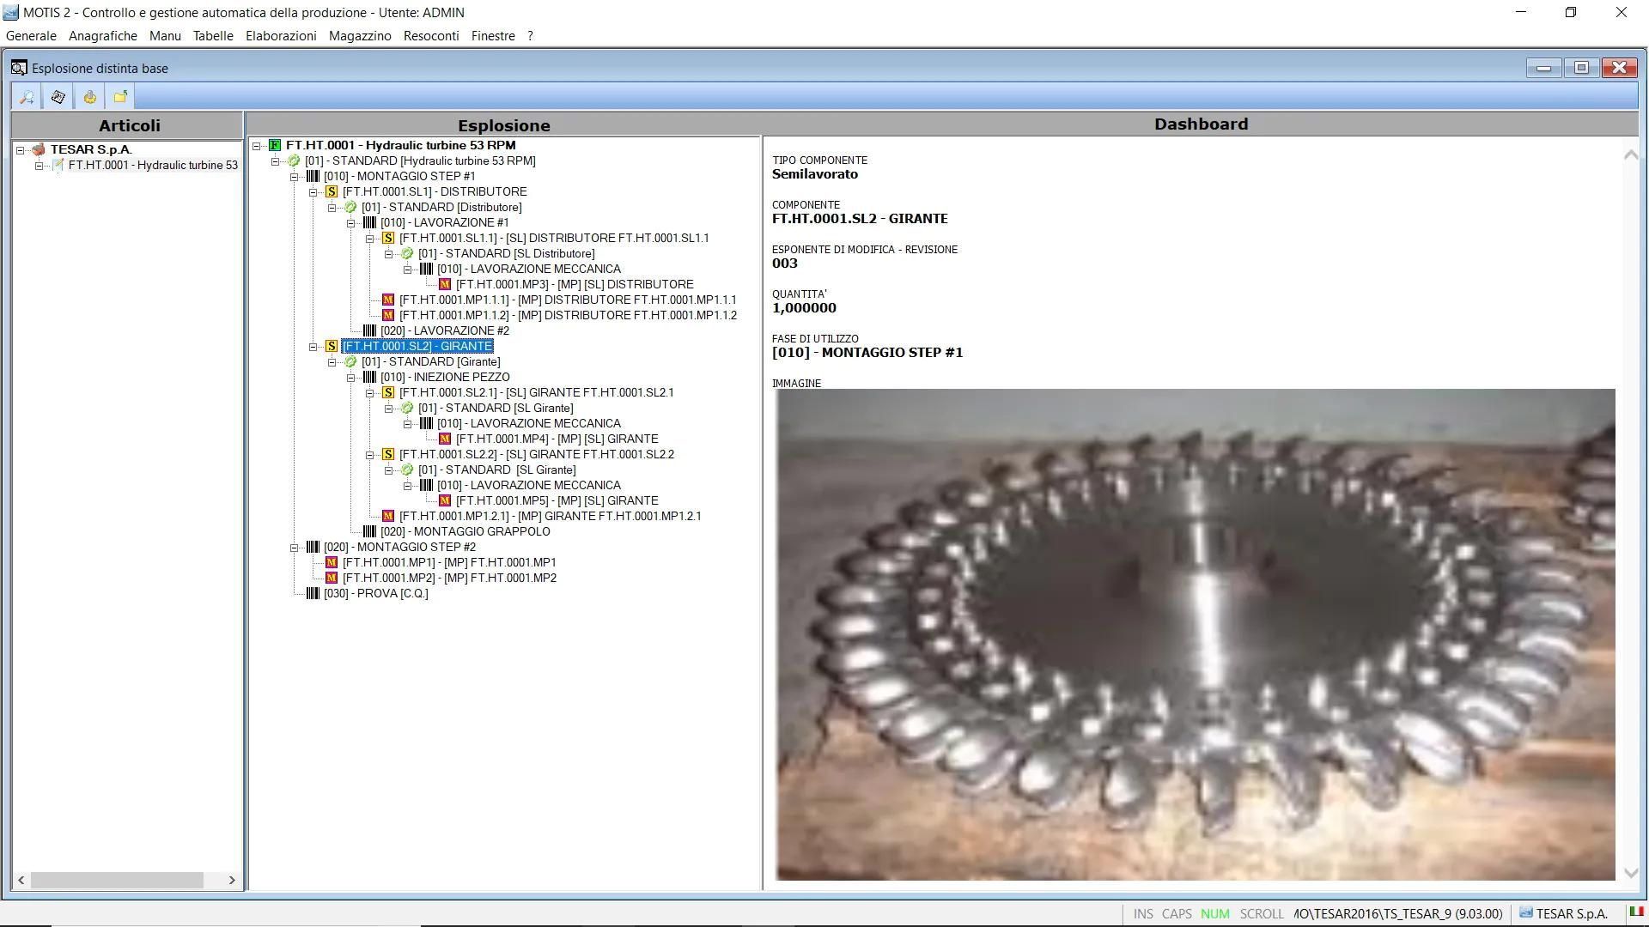Click barcode icon of [010] - LAVORAZIONE #1
This screenshot has height=927, width=1649.
click(369, 222)
